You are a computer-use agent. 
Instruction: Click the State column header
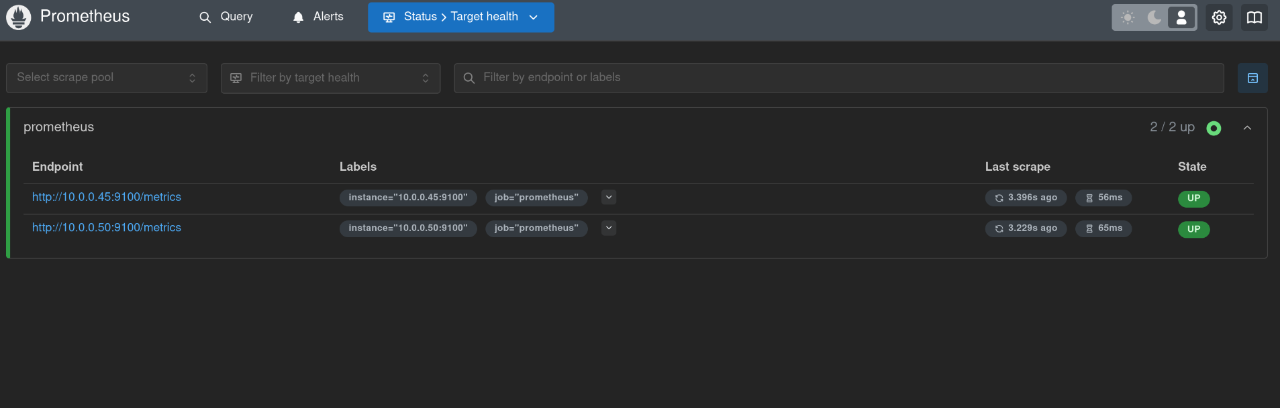[x=1192, y=167]
